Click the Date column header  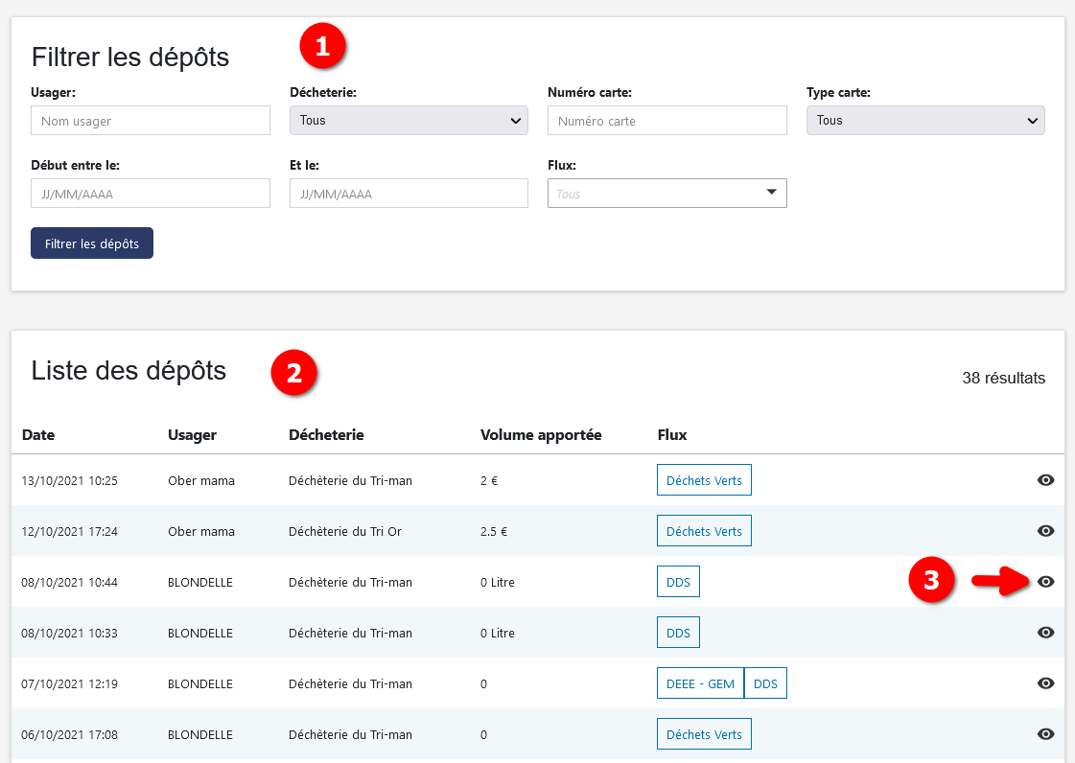38,435
